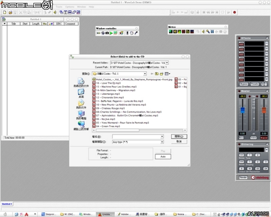Click the globe icon in Window controller
Viewport: 271px width, 217px height.
103,33
